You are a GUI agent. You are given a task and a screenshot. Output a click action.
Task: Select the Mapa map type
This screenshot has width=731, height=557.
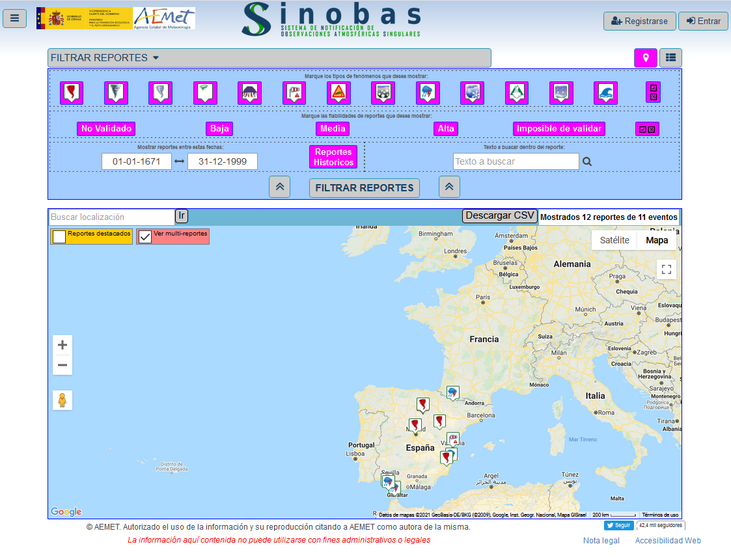click(657, 240)
